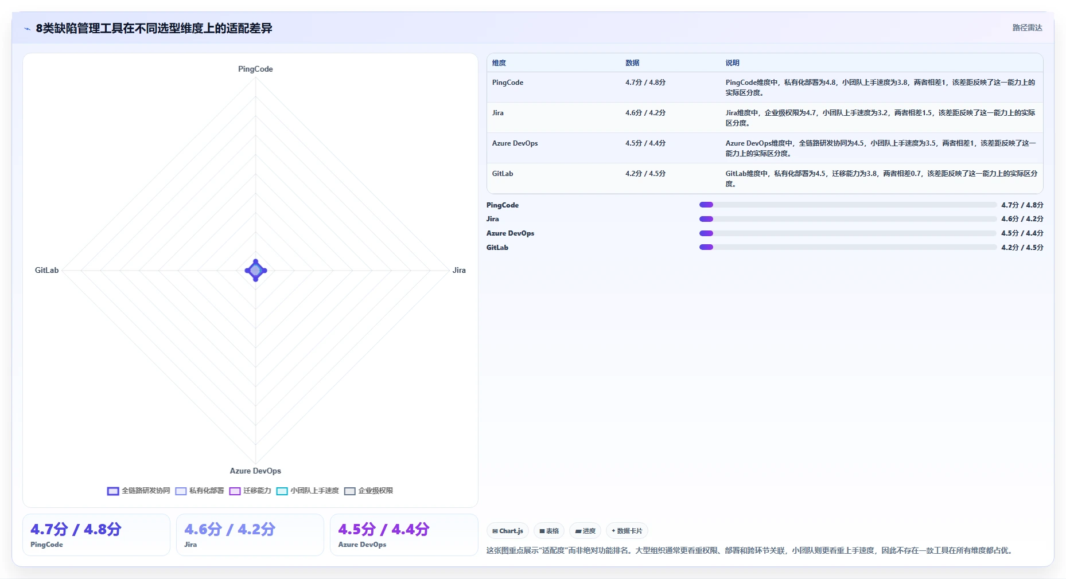Click the PingCode progress row label

pyautogui.click(x=503, y=205)
